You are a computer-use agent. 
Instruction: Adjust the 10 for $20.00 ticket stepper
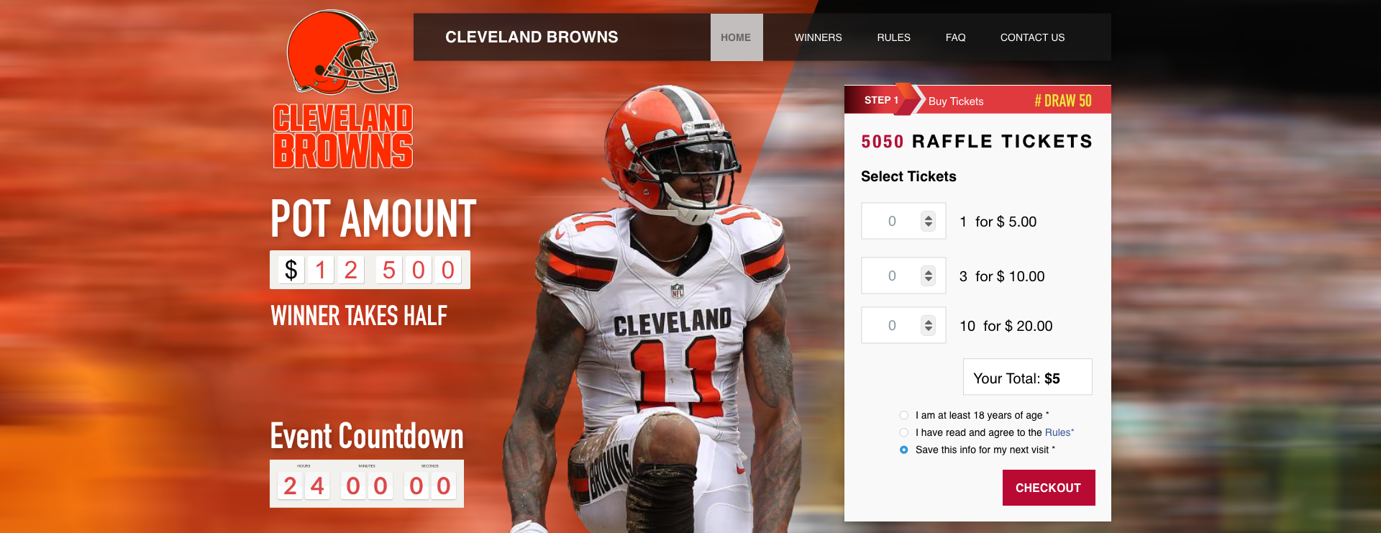(x=929, y=325)
